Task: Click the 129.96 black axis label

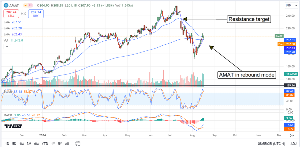Action: coord(290,85)
